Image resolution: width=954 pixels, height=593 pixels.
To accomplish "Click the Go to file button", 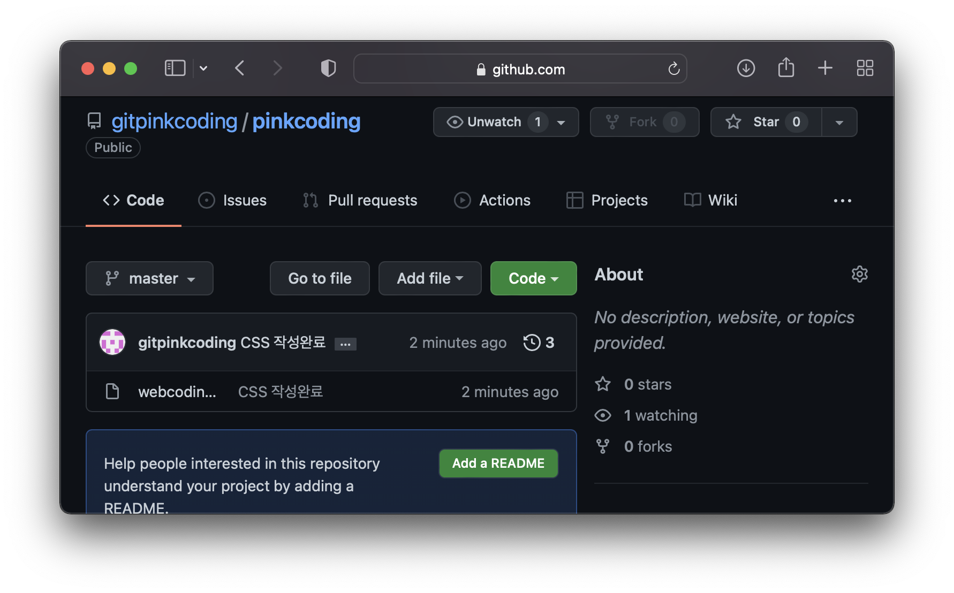I will tap(320, 278).
